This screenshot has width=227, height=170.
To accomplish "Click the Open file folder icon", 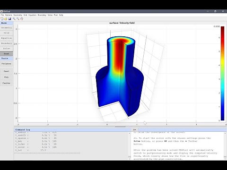I will point(6,19).
